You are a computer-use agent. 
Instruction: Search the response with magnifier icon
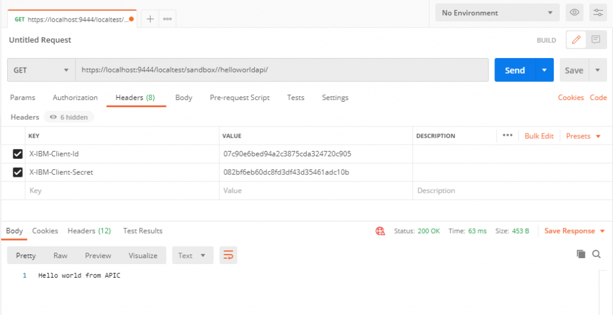coord(596,255)
